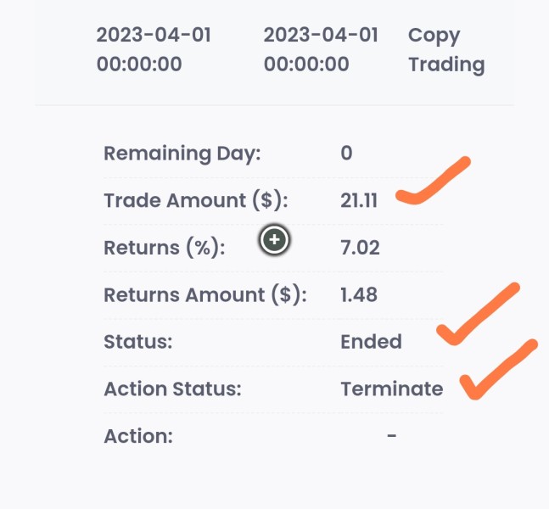549x509 pixels.
Task: Click the Terminate action status value
Action: pyautogui.click(x=392, y=389)
